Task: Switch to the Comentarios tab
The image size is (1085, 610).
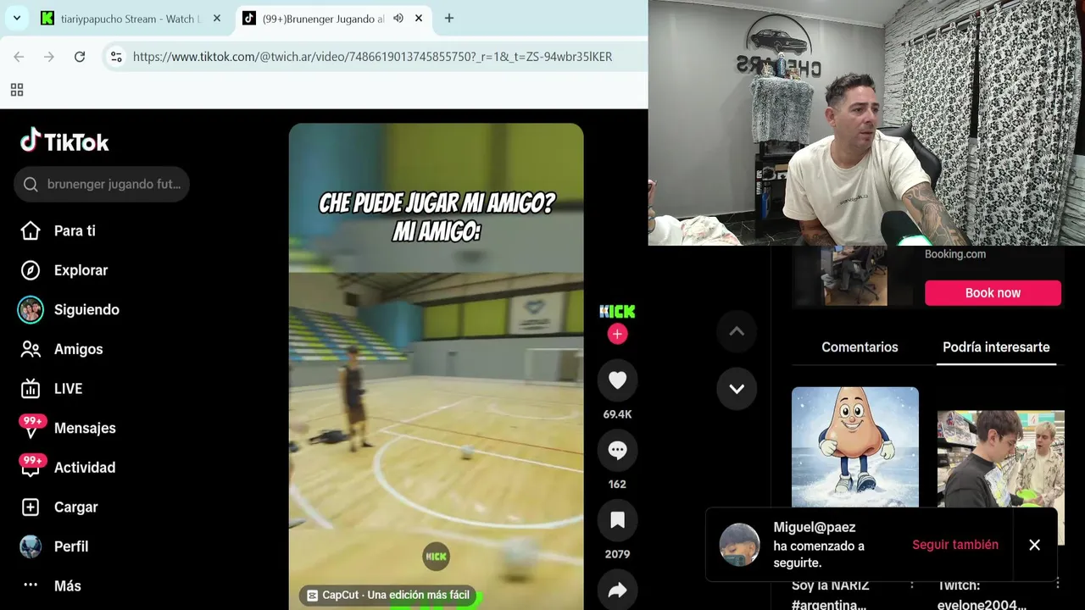Action: (860, 347)
